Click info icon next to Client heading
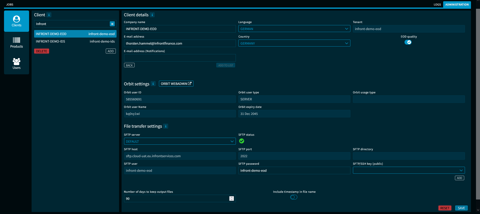Image resolution: width=480 pixels, height=214 pixels. click(49, 15)
